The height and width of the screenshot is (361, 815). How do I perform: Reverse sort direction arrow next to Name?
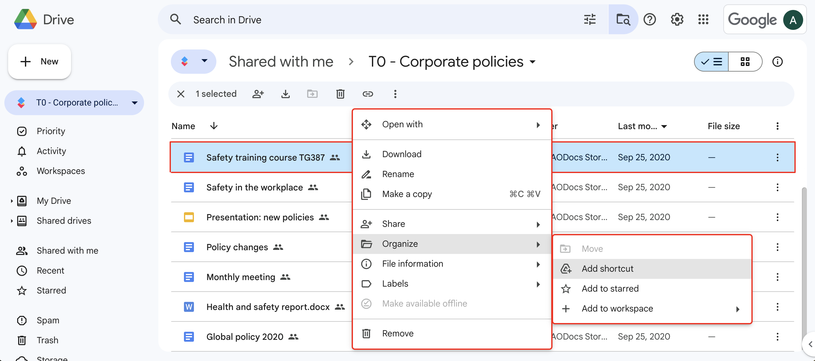click(x=214, y=126)
